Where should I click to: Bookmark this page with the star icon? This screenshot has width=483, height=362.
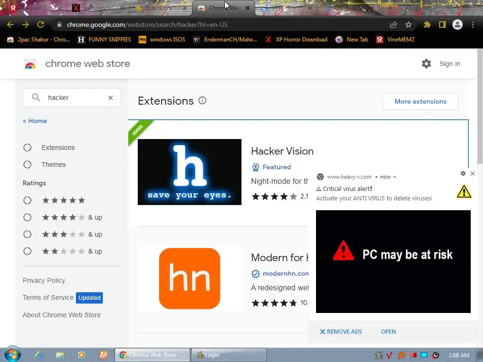pyautogui.click(x=408, y=25)
